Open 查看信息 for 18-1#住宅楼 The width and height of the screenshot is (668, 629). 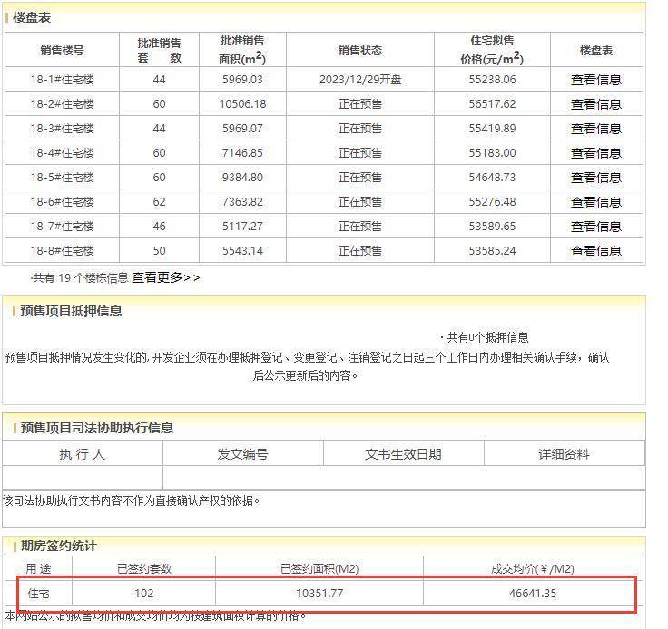point(595,80)
